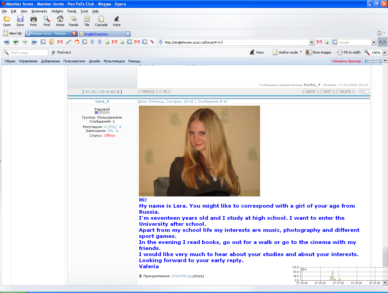Click the Обновить браузер button
The height and width of the screenshot is (293, 388).
point(346,61)
